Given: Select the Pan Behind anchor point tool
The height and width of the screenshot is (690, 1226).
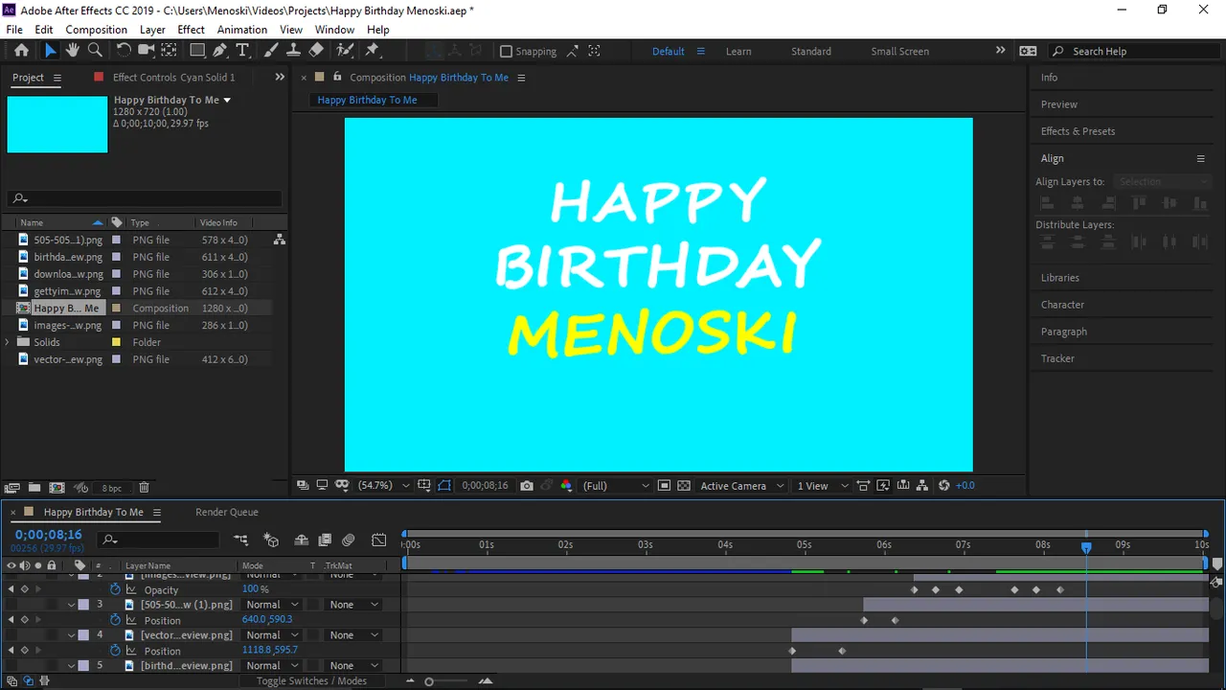Looking at the screenshot, I should click(x=169, y=51).
